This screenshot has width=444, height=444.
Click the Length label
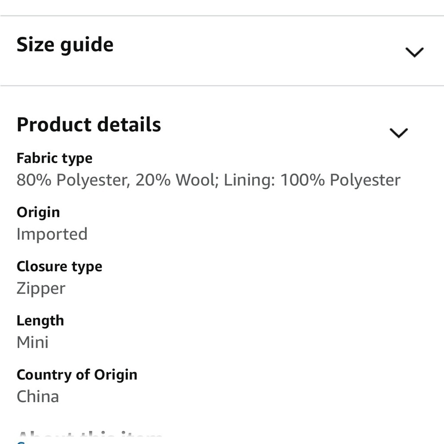click(x=40, y=321)
